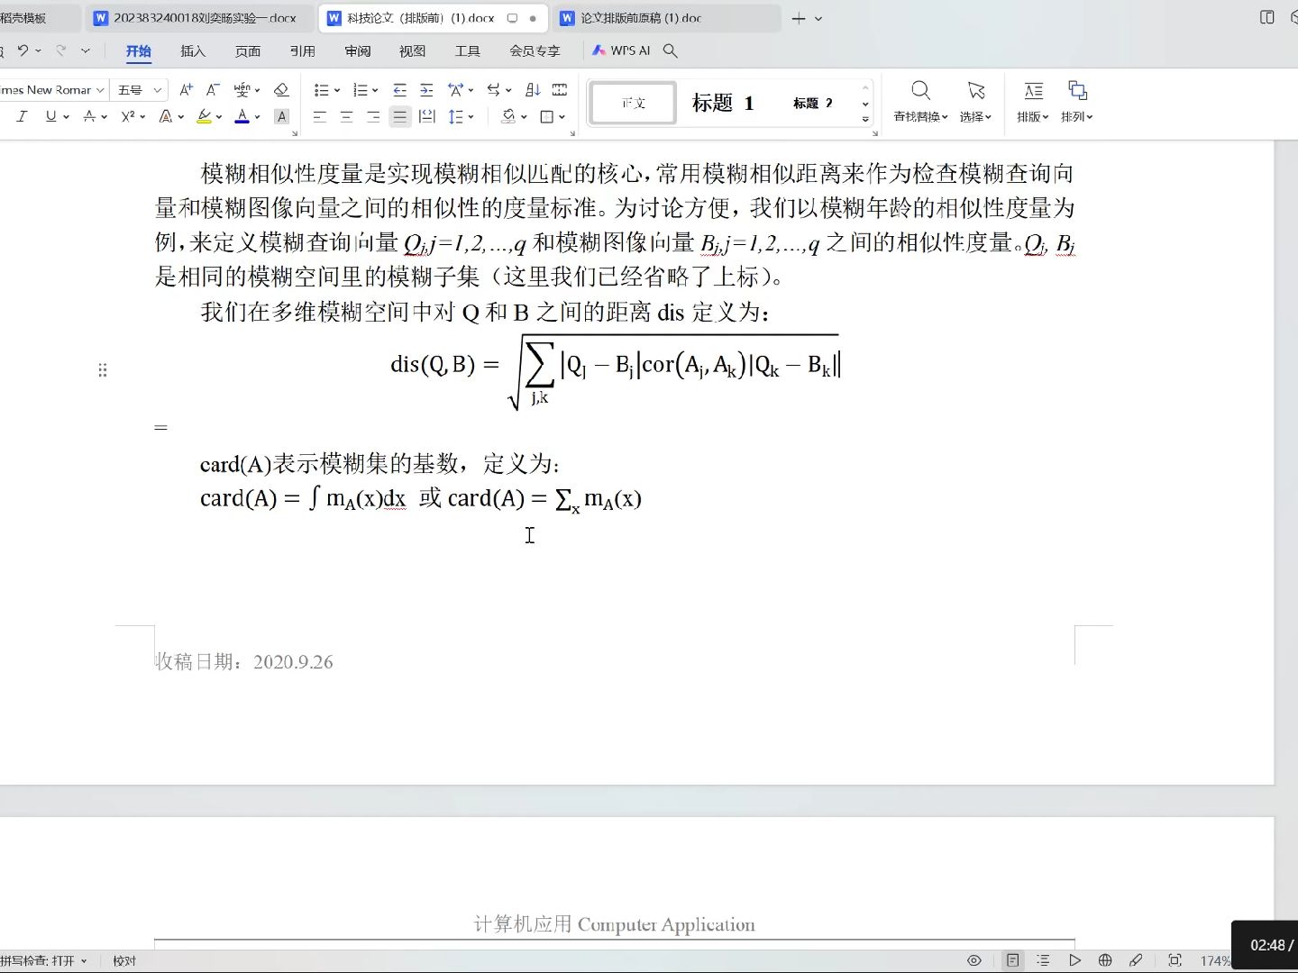Switch to outline view in status bar
The height and width of the screenshot is (973, 1298).
1044,960
